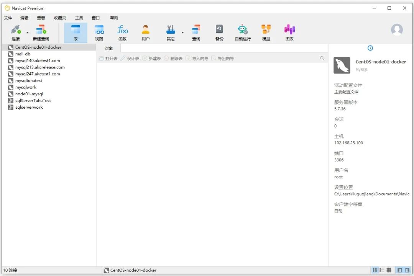The width and height of the screenshot is (414, 276).
Task: Select the 备份 (Backup) toolbar icon
Action: pyautogui.click(x=219, y=33)
